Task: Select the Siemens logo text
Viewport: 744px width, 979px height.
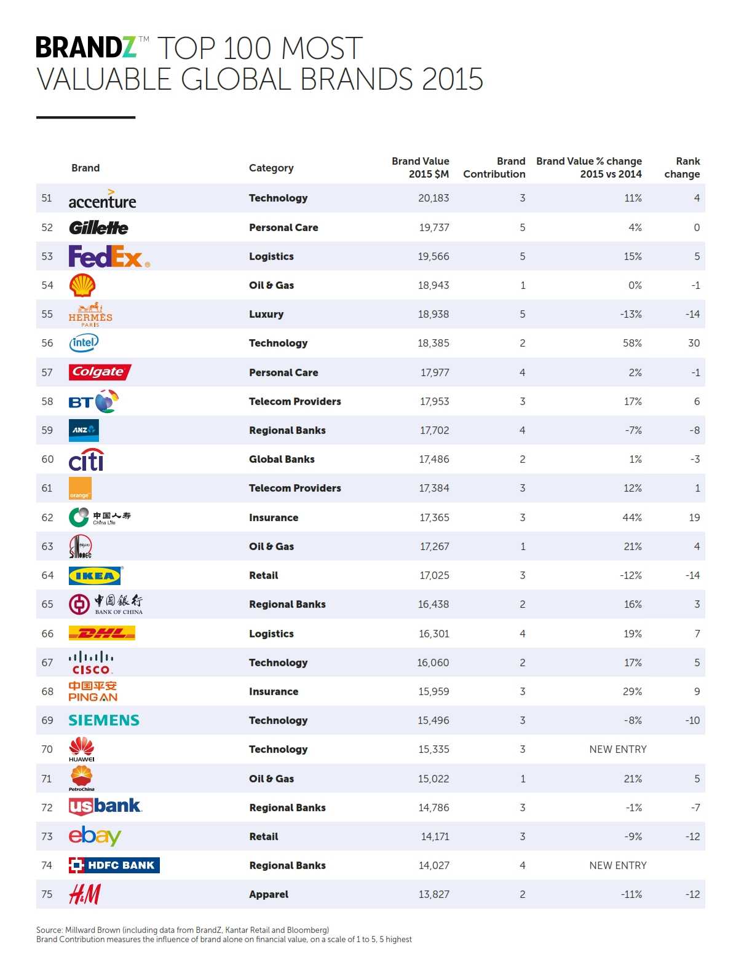Action: coord(104,720)
